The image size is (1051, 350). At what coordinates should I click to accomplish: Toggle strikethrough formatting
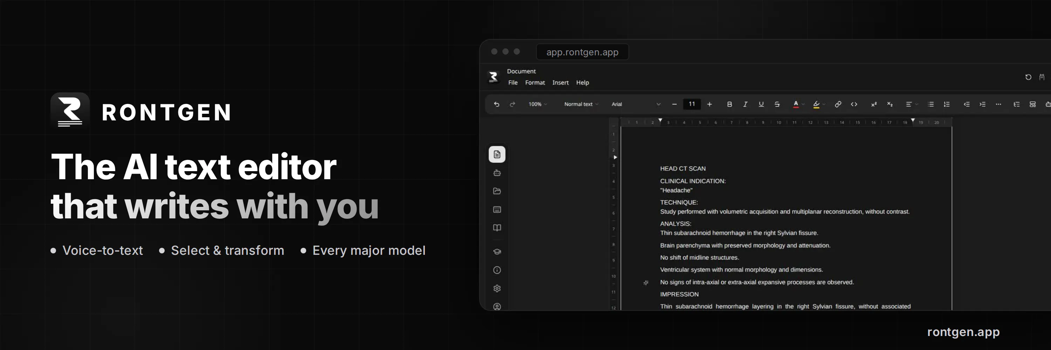pos(777,104)
